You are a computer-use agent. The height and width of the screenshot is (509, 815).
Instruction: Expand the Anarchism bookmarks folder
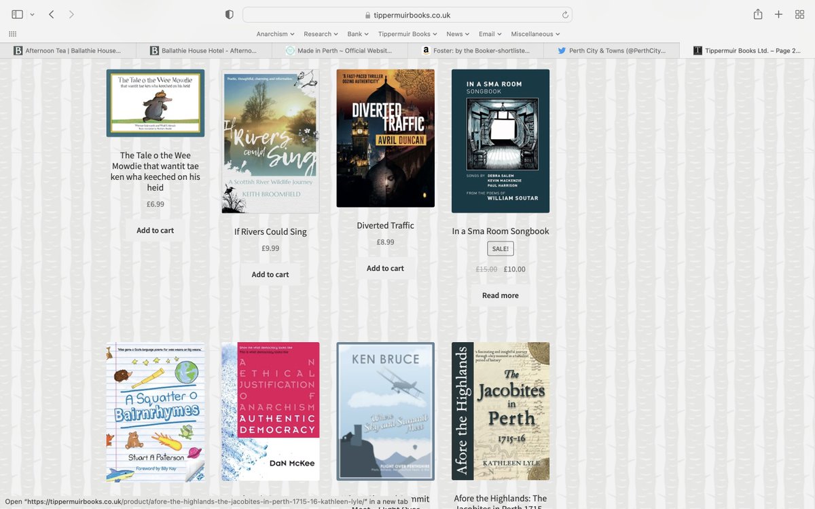point(275,34)
